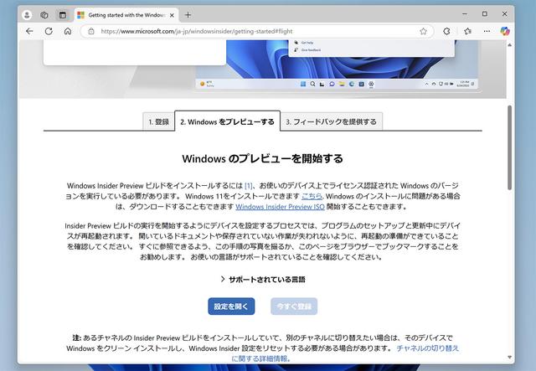Click the 設定を開く button
This screenshot has height=371, width=536.
click(x=231, y=306)
